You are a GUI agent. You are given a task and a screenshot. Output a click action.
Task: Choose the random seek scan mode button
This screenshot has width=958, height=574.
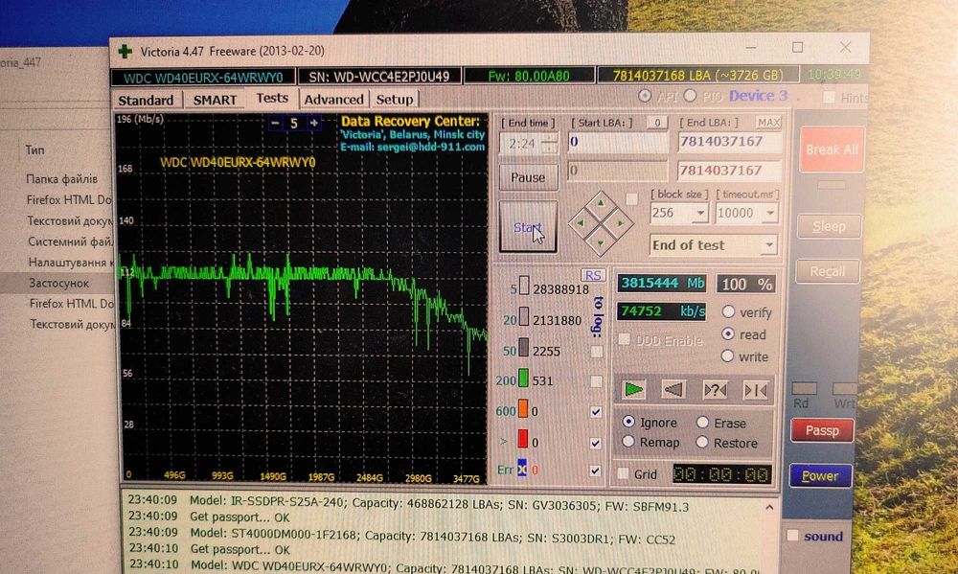click(x=715, y=390)
